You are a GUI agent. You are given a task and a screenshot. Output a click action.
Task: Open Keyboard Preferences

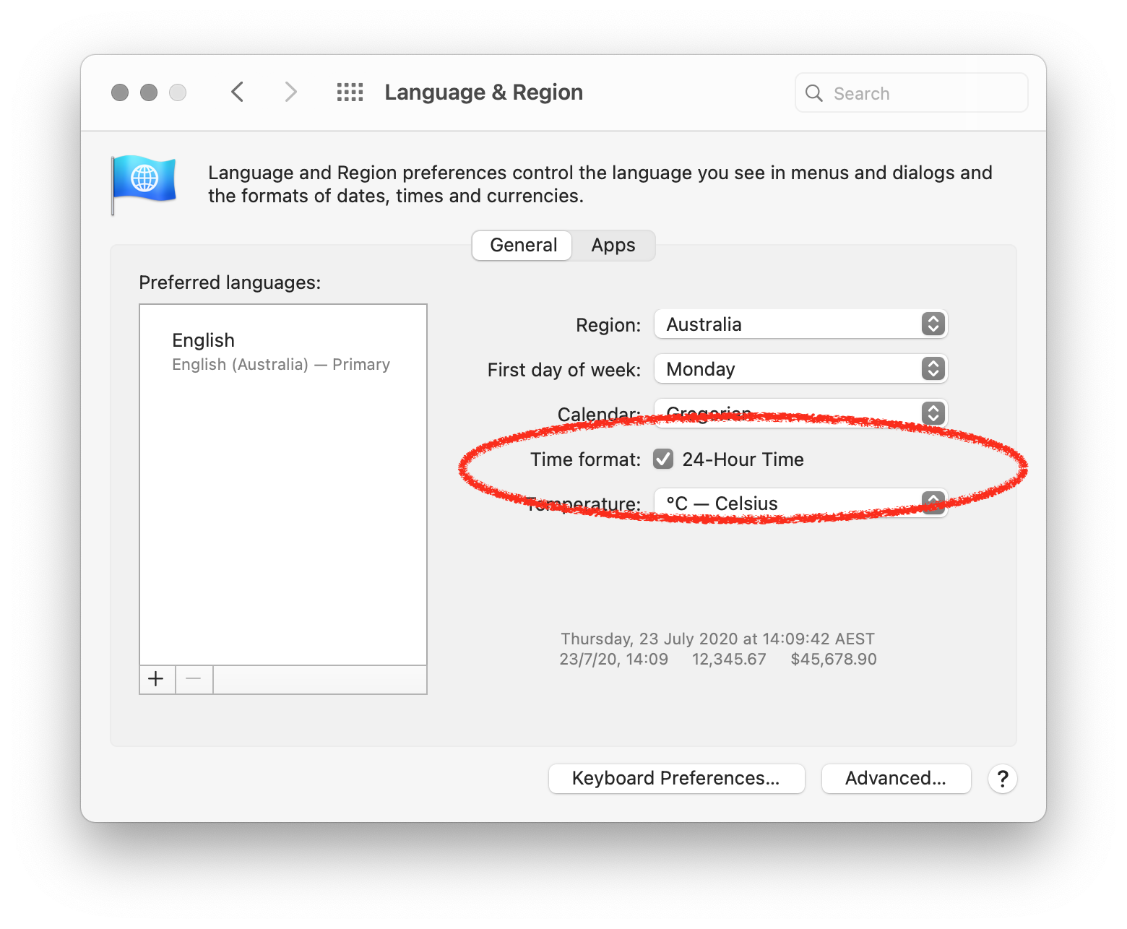coord(676,779)
